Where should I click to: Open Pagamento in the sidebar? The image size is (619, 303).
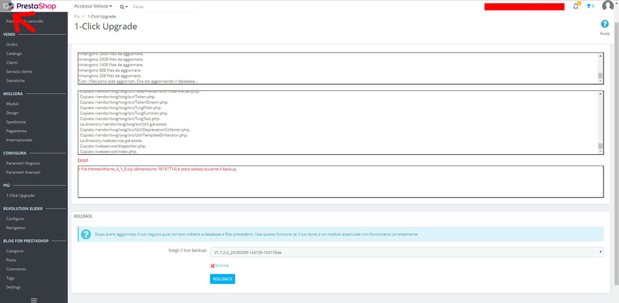click(x=17, y=131)
